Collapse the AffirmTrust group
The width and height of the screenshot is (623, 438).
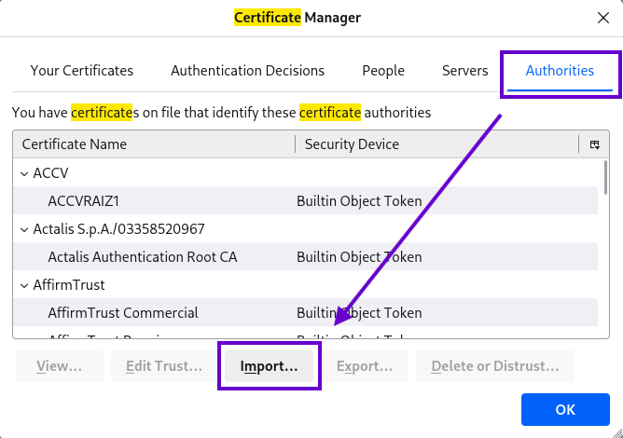coord(24,285)
